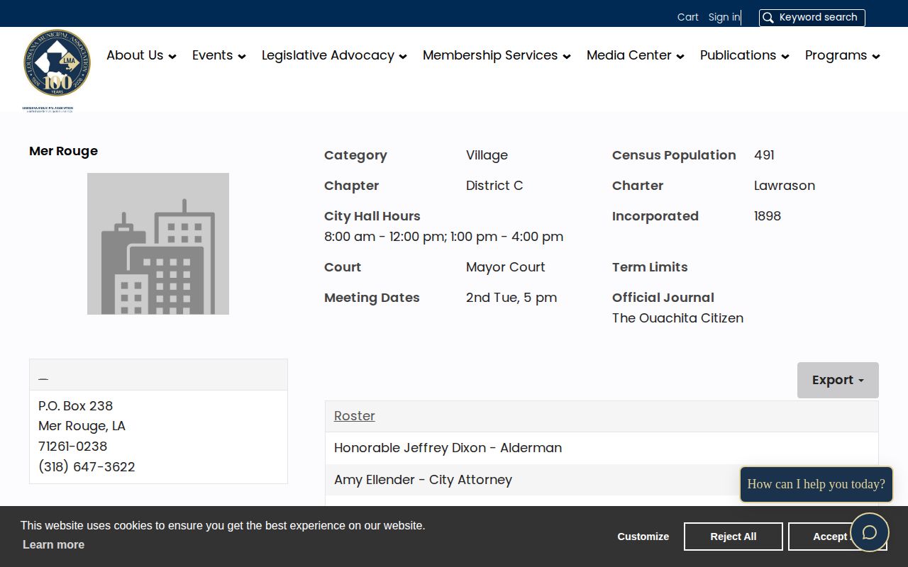
Task: Click the Mer Rouge, LA address line
Action: click(82, 426)
